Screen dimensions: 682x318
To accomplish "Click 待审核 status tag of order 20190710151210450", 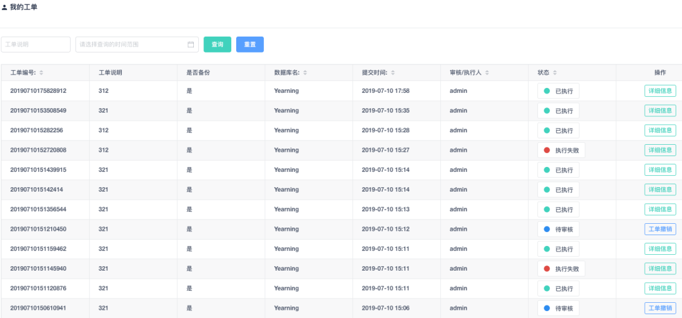I will click(x=558, y=229).
